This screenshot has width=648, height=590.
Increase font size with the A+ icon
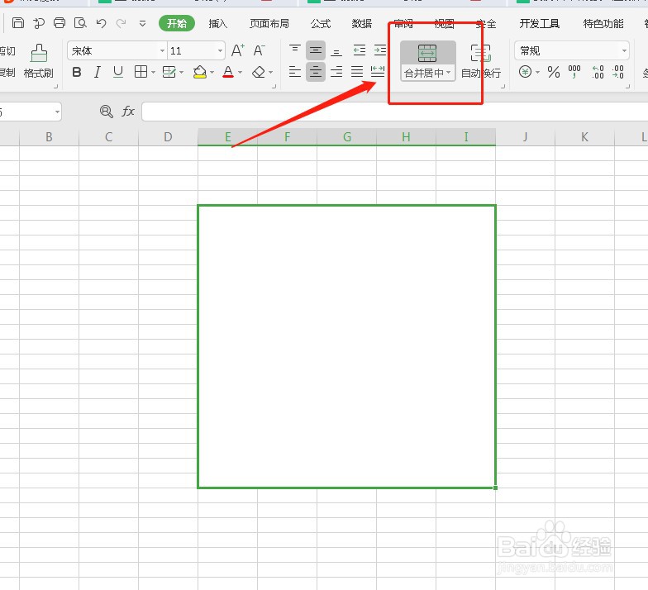pos(238,50)
